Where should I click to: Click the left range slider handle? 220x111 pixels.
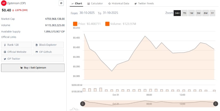[x=83, y=104]
